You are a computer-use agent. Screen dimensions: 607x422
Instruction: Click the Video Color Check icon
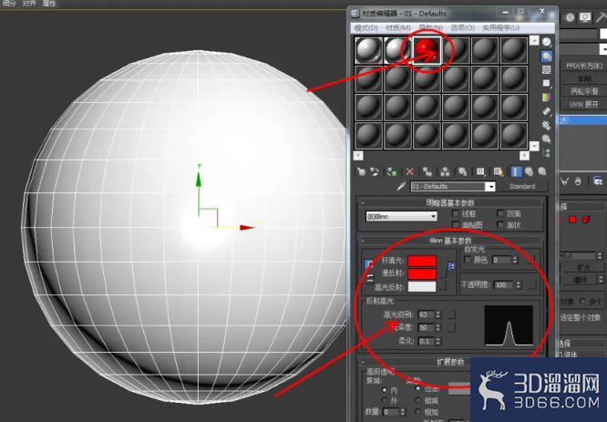click(546, 98)
